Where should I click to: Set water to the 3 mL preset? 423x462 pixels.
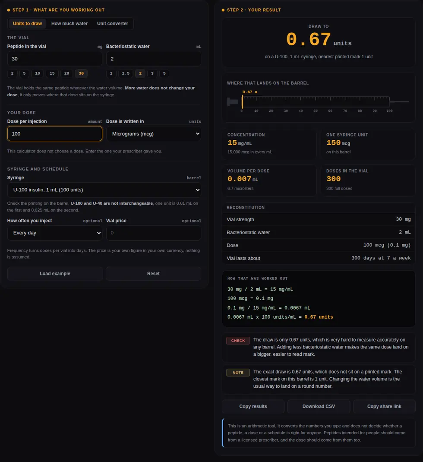[x=152, y=73]
